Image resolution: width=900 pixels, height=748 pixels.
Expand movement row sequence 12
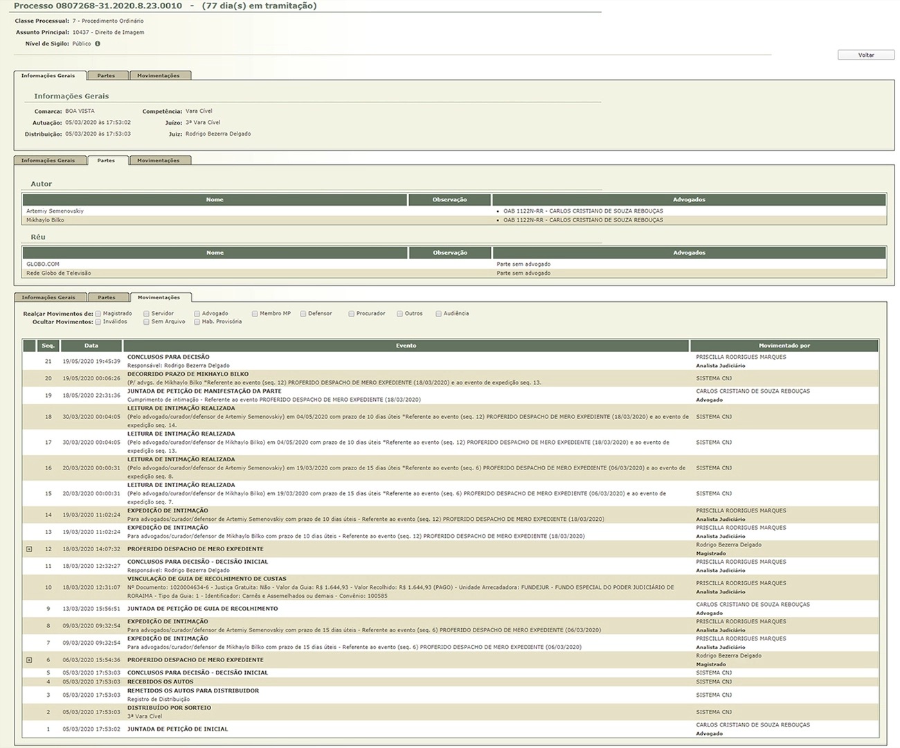pyautogui.click(x=29, y=549)
